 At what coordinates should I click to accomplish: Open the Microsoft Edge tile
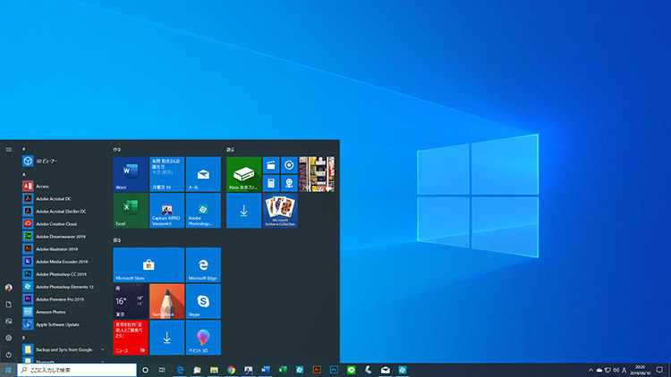pyautogui.click(x=203, y=264)
